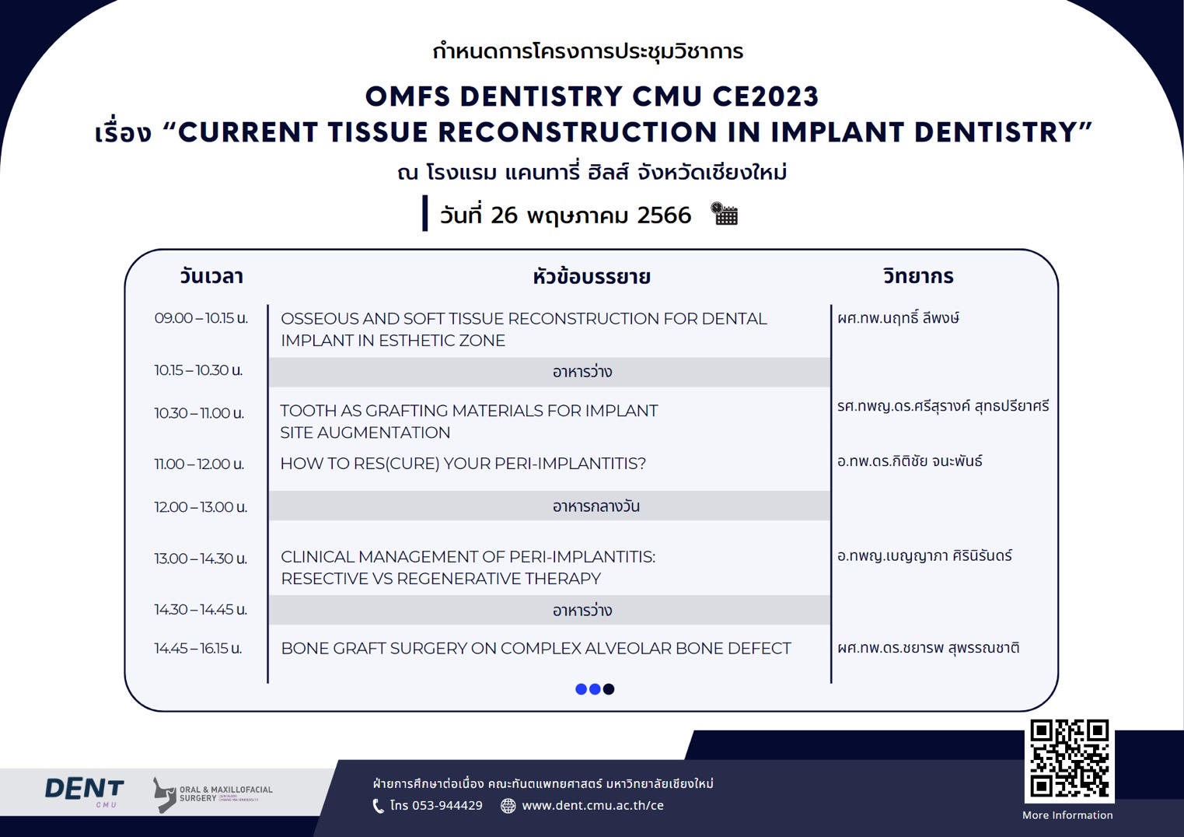Click the phone icon in the footer
The image size is (1184, 837).
click(x=378, y=806)
